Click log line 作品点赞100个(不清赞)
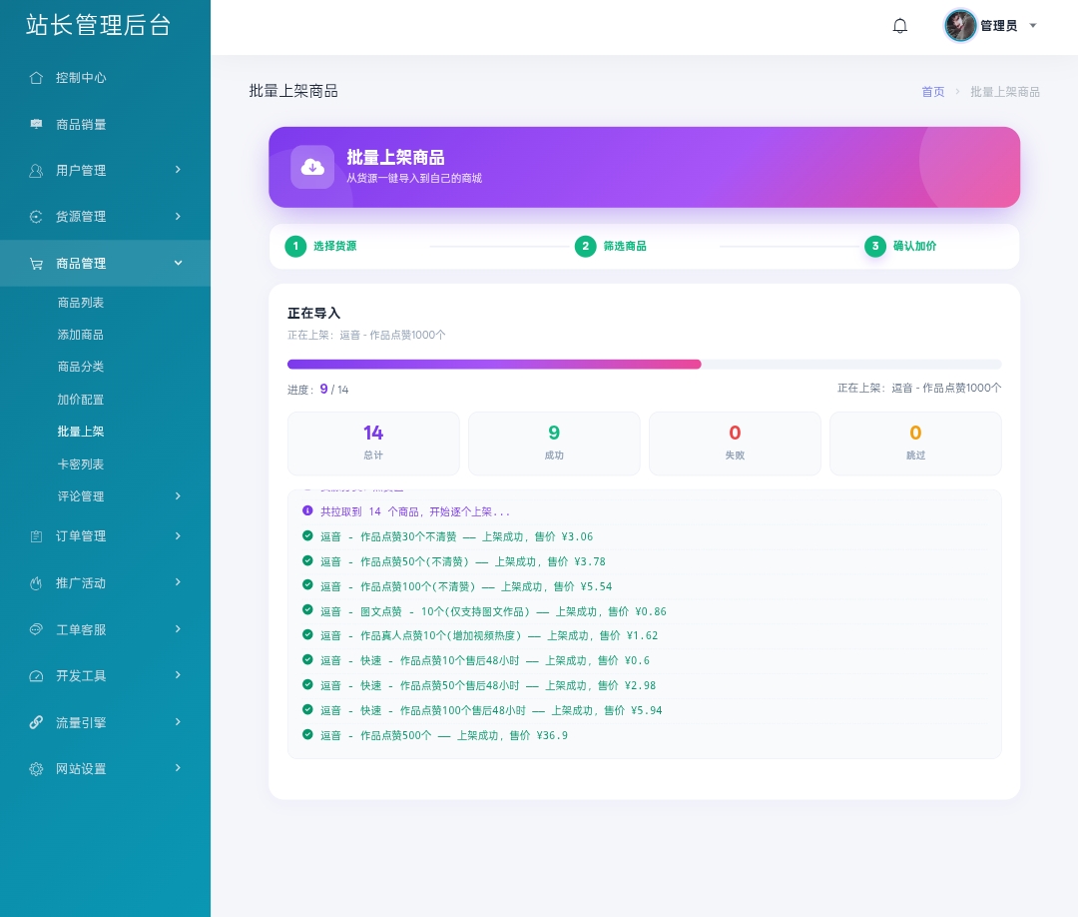Screen dimensions: 1078x917 coord(466,586)
